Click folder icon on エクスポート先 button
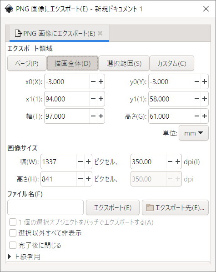 click(150, 207)
